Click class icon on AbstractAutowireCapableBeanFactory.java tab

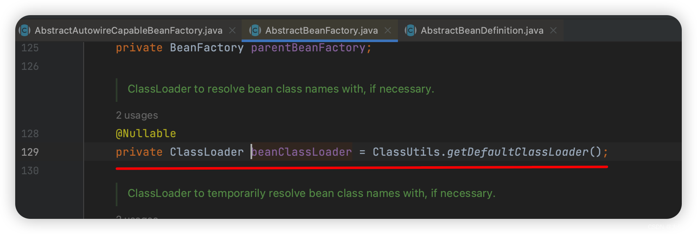[25, 30]
